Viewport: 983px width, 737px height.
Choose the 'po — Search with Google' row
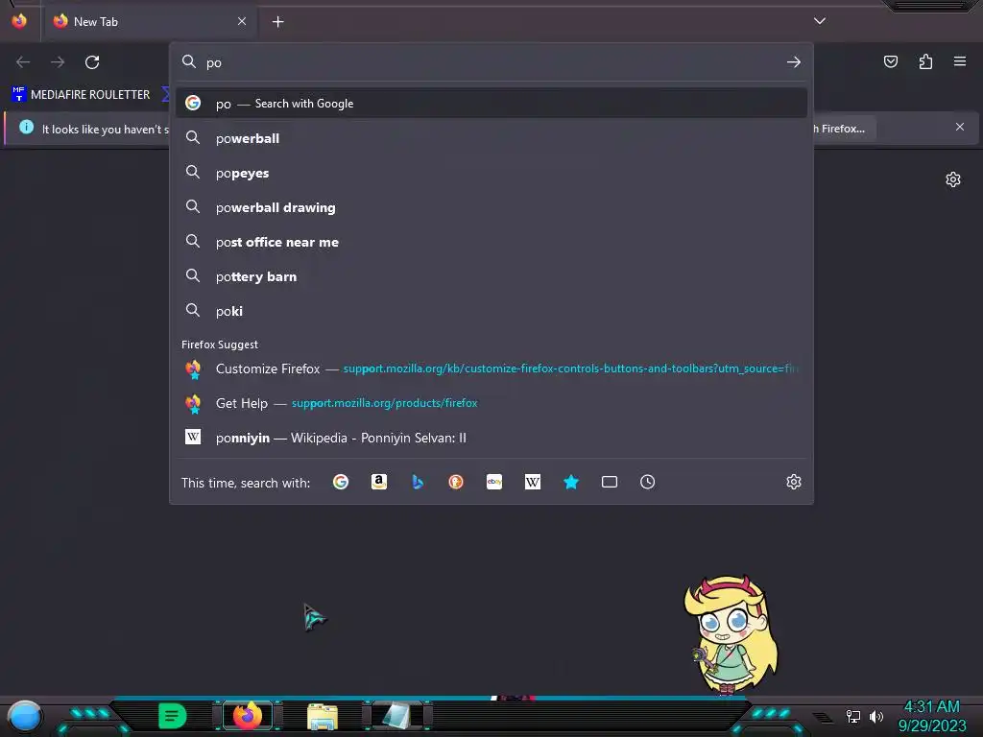pos(491,104)
